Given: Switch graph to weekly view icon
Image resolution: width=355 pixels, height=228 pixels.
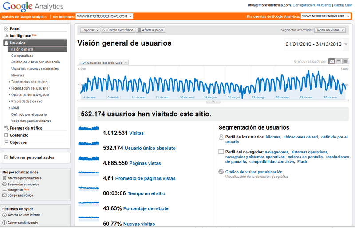Looking at the screenshot, I should (339, 61).
